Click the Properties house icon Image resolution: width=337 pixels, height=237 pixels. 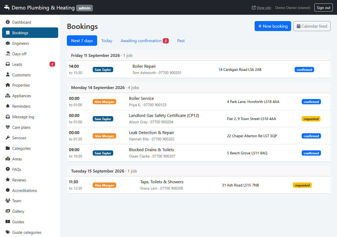coord(8,85)
